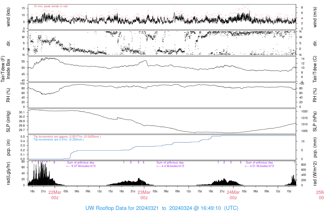
Task: Click the '10 min. peak winds in red' note
Action: click(50, 6)
